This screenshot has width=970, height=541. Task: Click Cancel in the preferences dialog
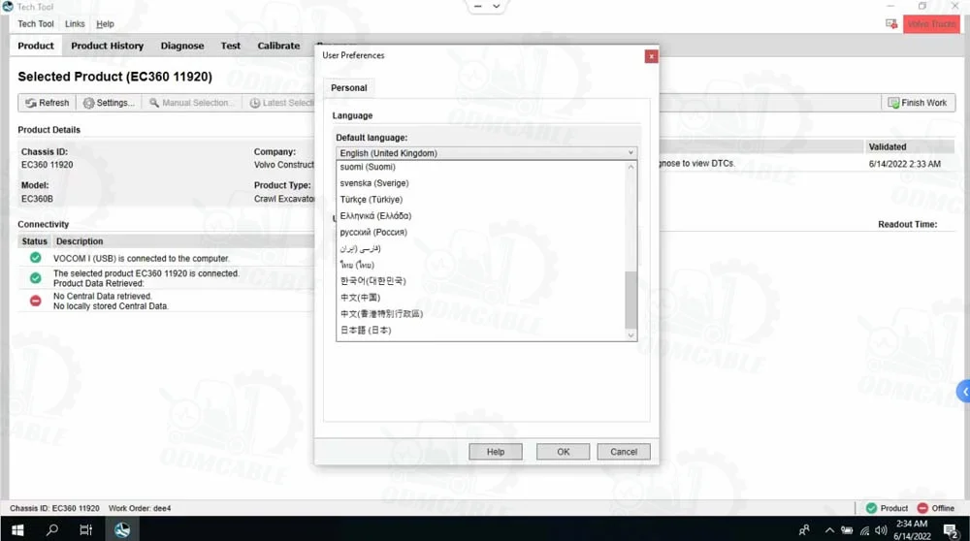(624, 452)
